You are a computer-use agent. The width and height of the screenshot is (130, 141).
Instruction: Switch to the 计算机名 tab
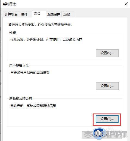[x=11, y=14]
